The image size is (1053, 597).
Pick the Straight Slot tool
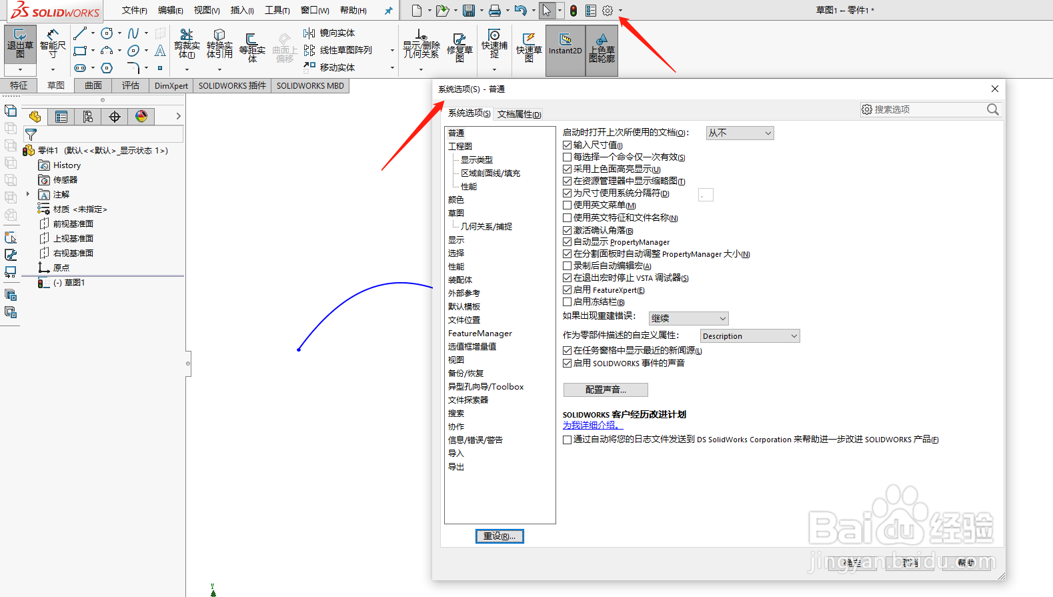[x=80, y=68]
